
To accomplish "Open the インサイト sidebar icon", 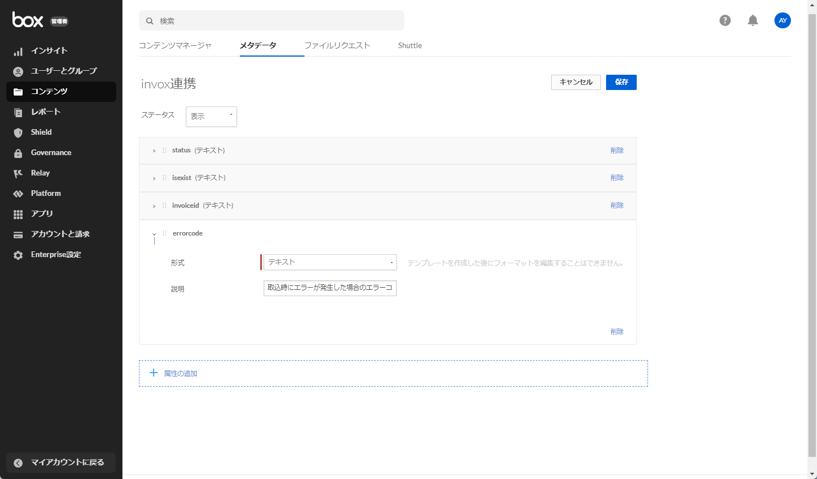I will [18, 50].
